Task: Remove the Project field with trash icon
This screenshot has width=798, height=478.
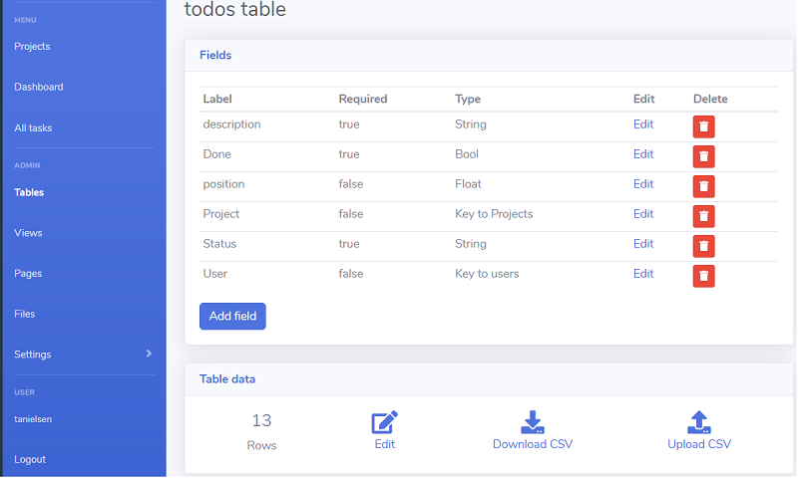Action: click(x=704, y=216)
